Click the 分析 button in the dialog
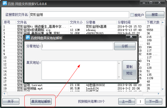Screen dimensions: 167x108 click(x=125, y=46)
